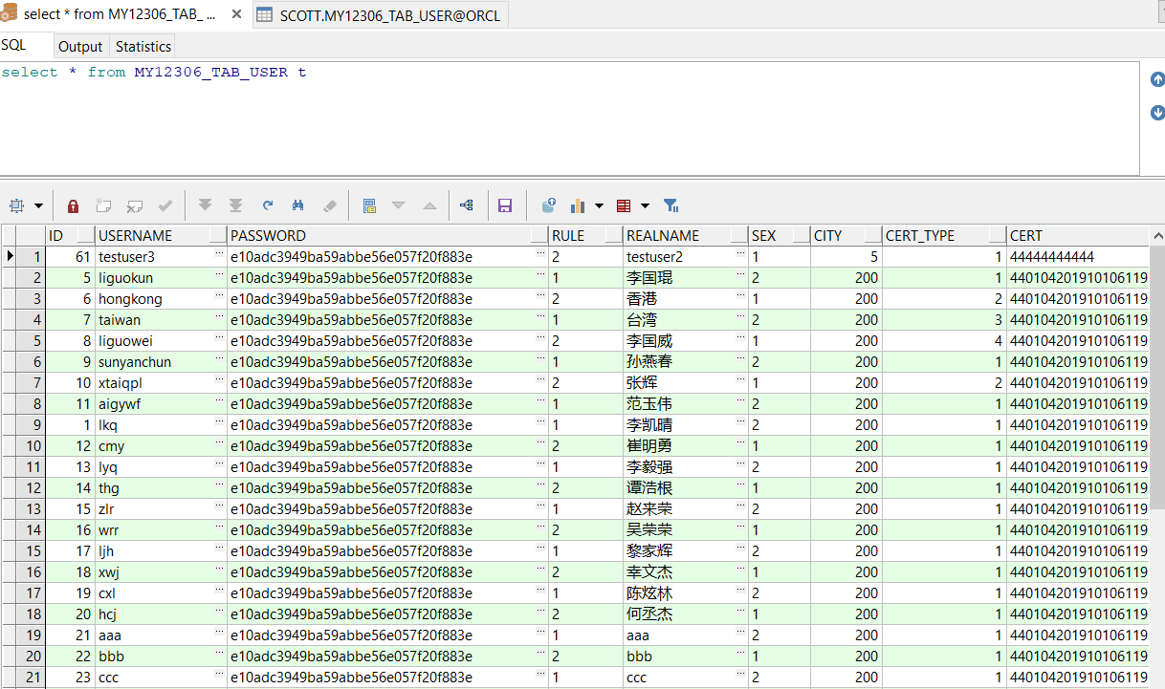Expand the bar chart dropdown arrow

599,205
